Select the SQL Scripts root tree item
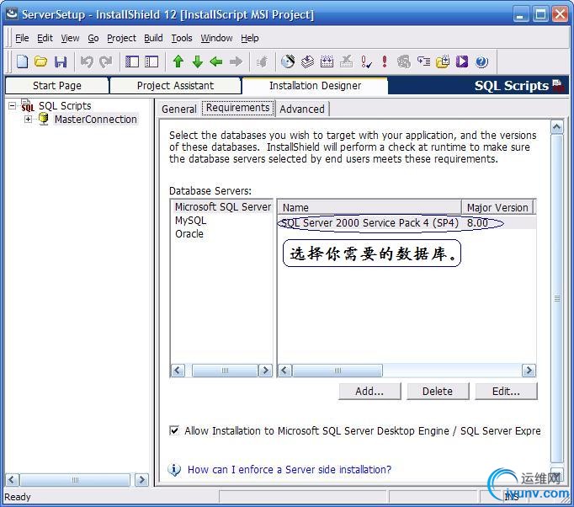The height and width of the screenshot is (507, 574). point(65,106)
